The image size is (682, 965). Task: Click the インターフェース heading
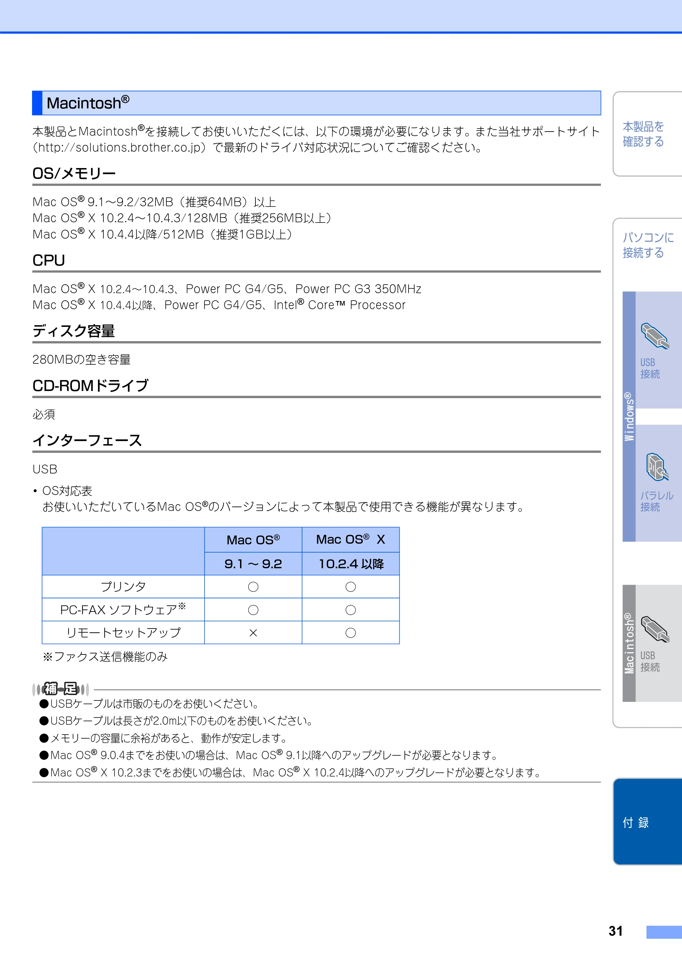pos(87,440)
